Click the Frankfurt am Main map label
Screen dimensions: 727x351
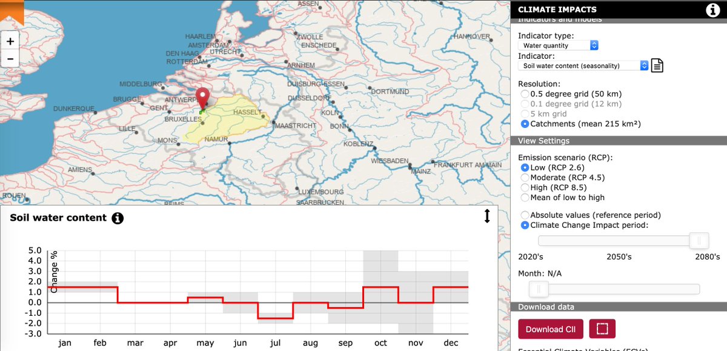468,165
